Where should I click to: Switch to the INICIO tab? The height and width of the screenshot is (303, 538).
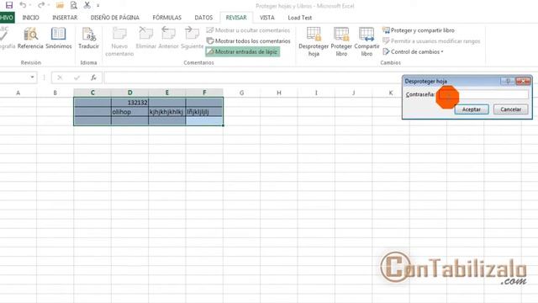click(x=30, y=18)
